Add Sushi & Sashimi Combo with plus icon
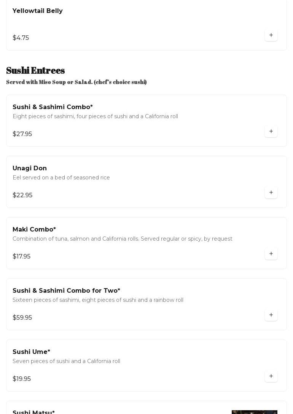Image resolution: width=293 pixels, height=414 pixels. pyautogui.click(x=271, y=132)
